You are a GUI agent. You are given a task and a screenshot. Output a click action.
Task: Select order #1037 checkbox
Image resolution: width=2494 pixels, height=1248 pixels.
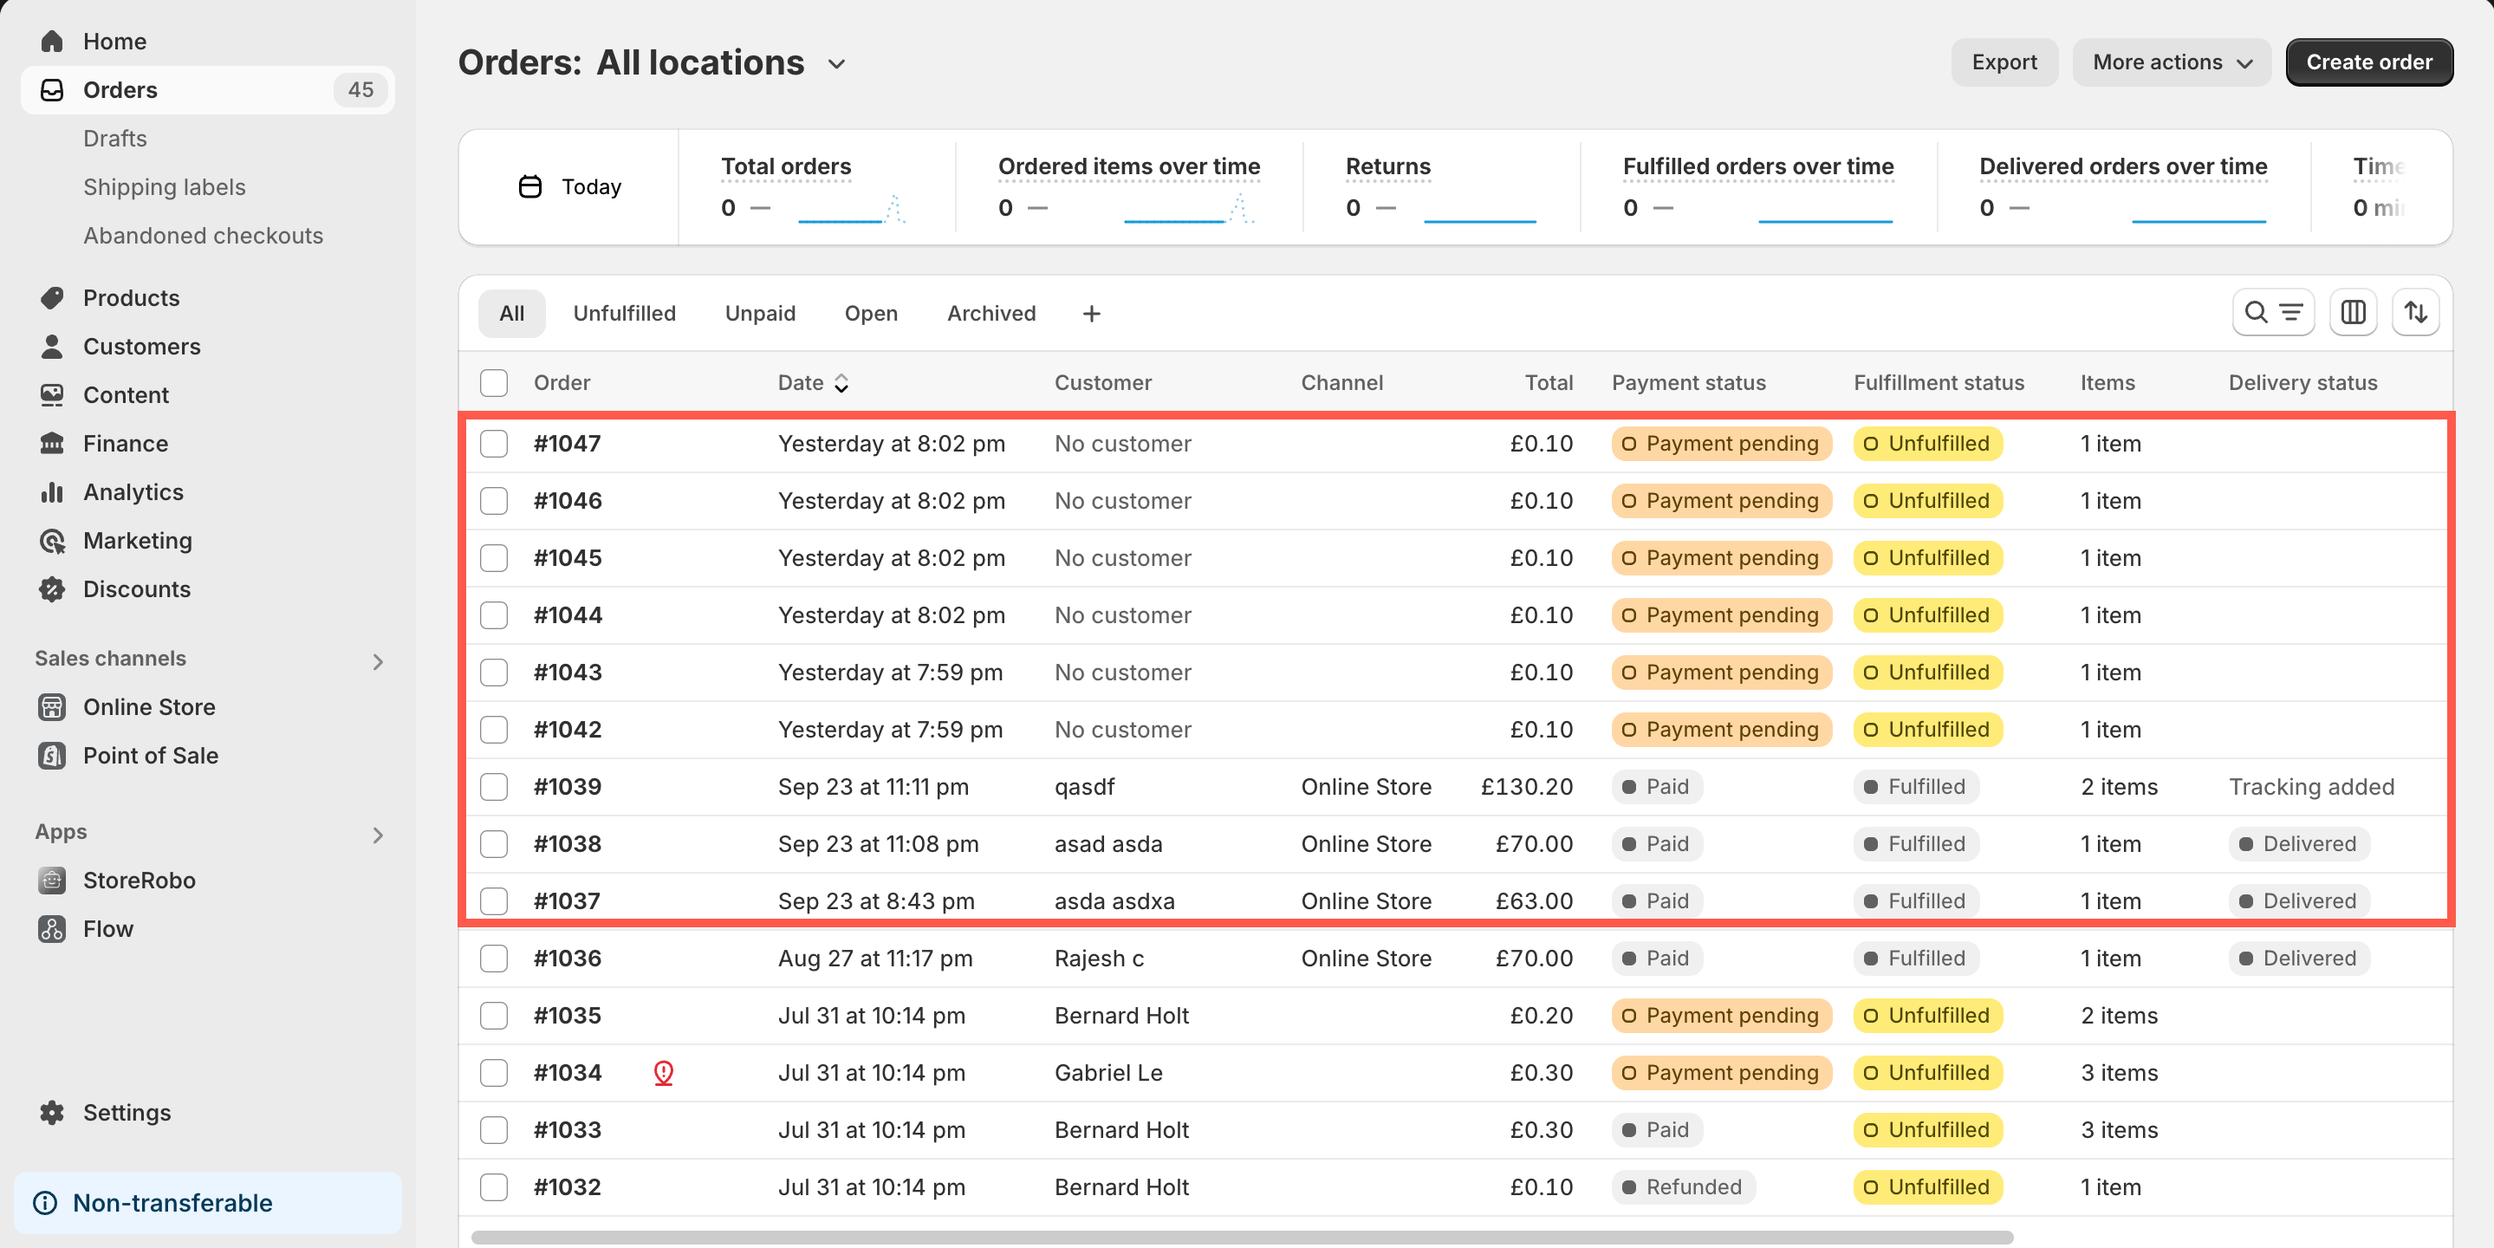click(494, 900)
